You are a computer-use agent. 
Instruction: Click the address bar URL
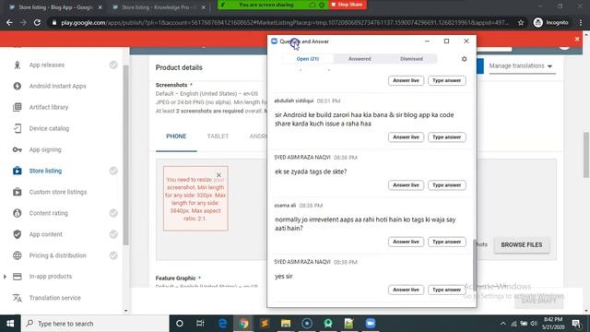(285, 22)
